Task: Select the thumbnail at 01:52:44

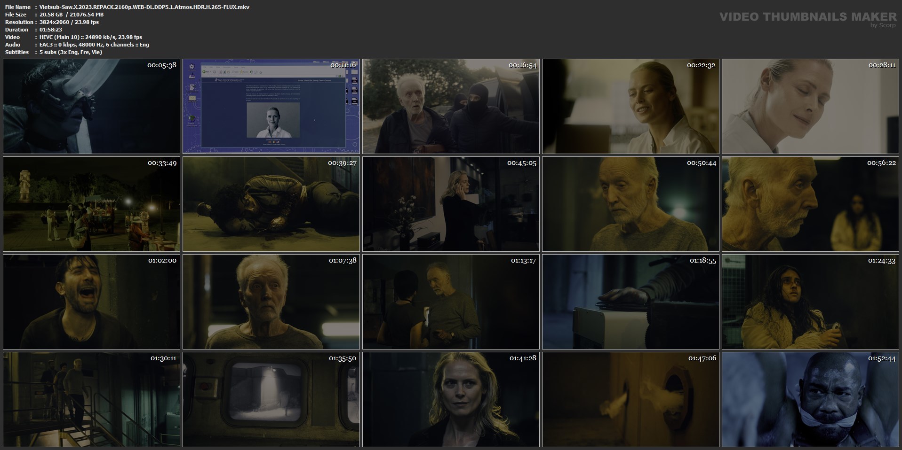Action: 810,400
